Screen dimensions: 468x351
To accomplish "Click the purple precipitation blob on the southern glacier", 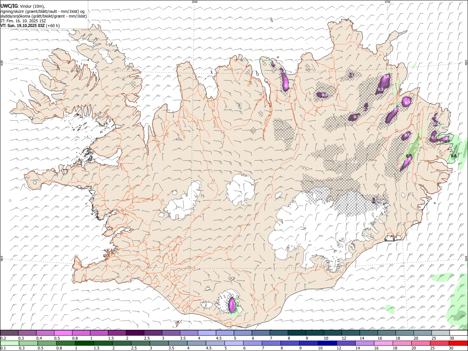I will (231, 305).
